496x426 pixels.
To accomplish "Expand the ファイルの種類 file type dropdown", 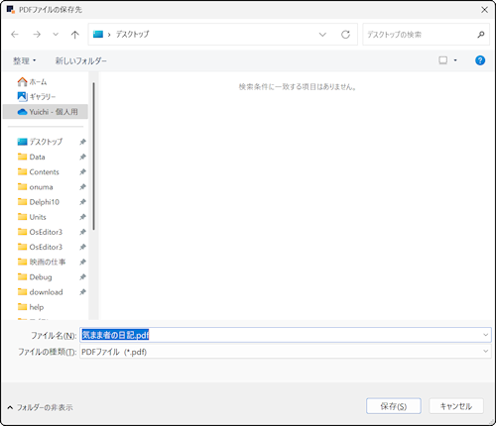I will (x=485, y=352).
